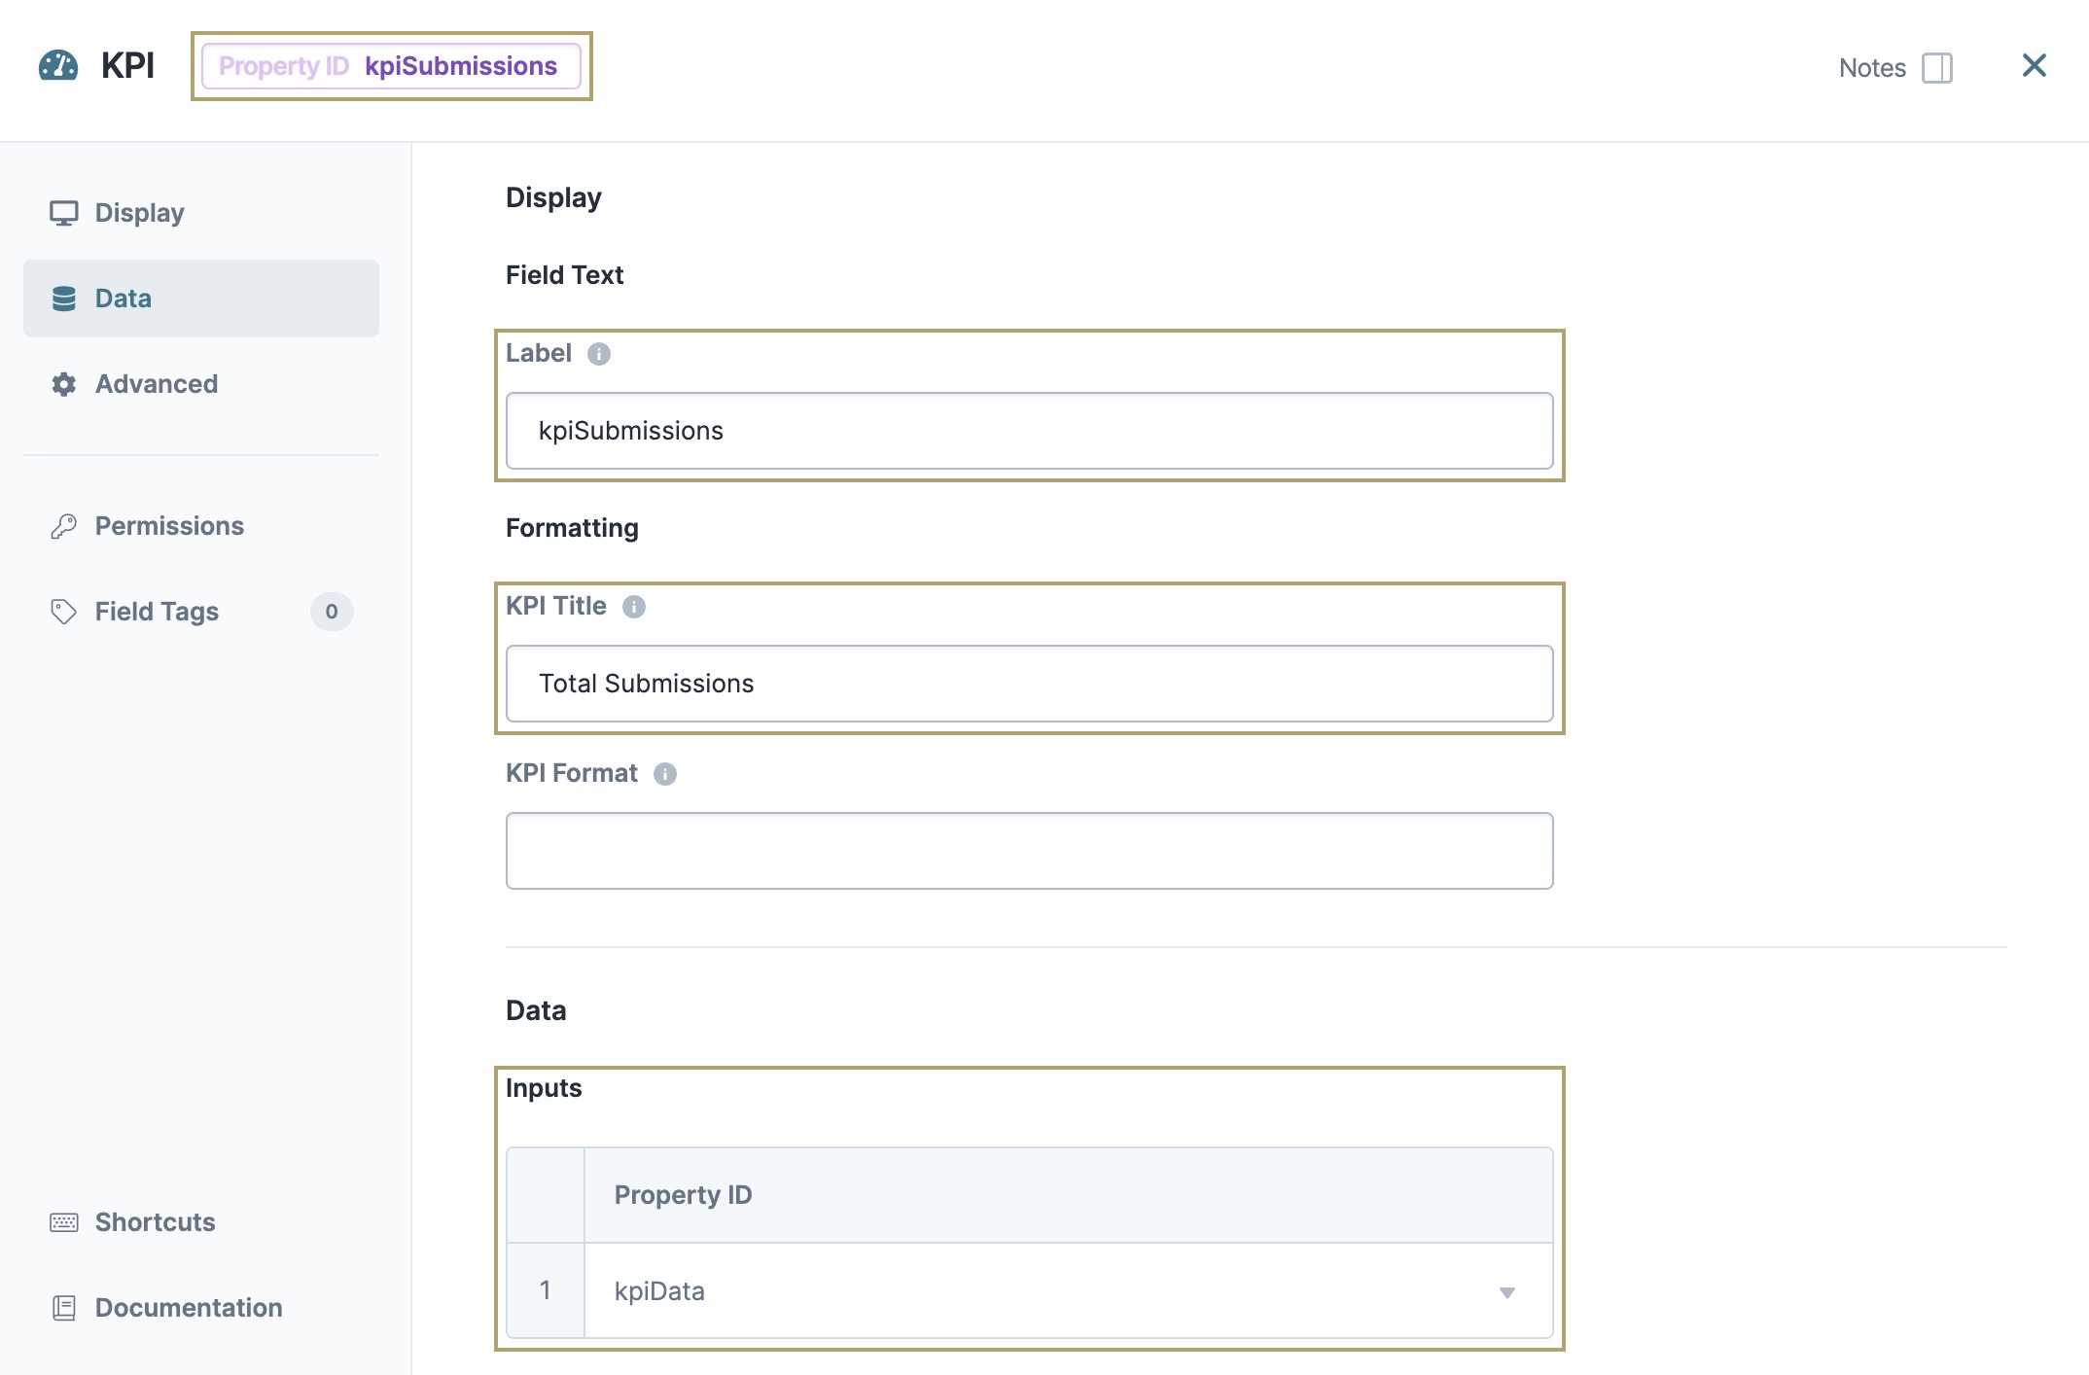The height and width of the screenshot is (1375, 2089).
Task: Show info tooltip for Label
Action: pos(599,354)
